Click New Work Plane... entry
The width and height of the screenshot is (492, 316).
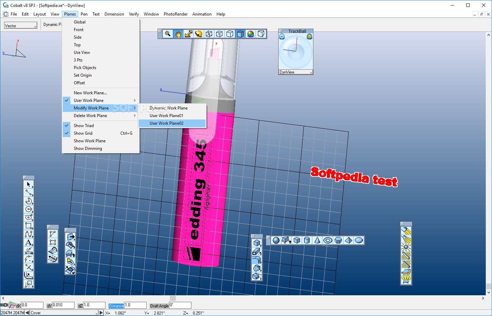click(x=101, y=93)
